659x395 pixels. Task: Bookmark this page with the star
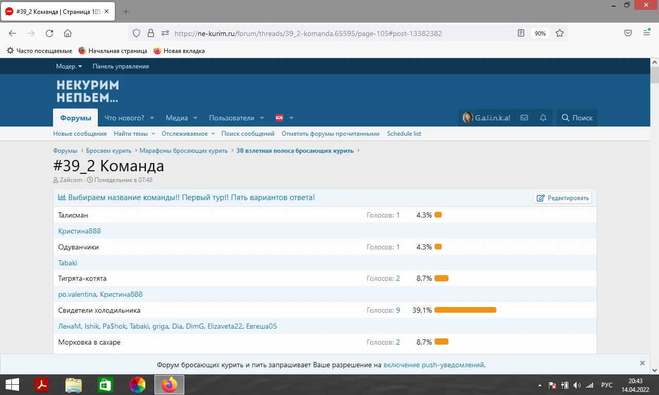click(x=560, y=33)
